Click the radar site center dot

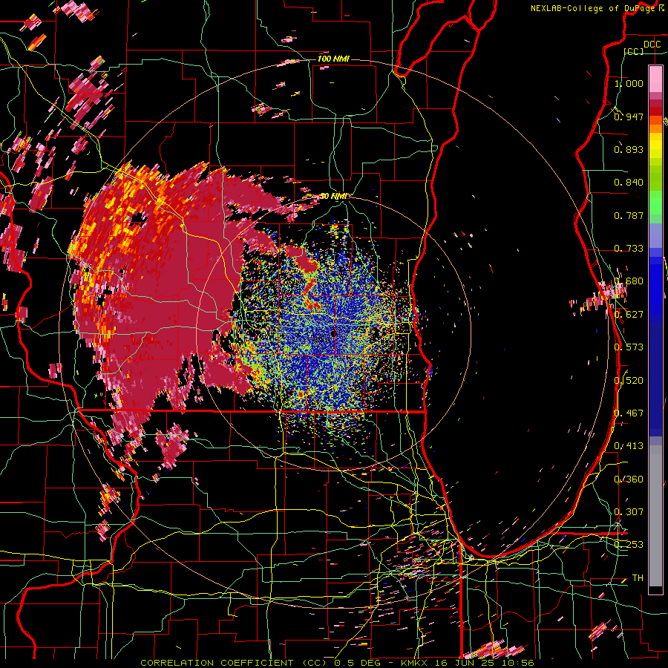tap(333, 334)
